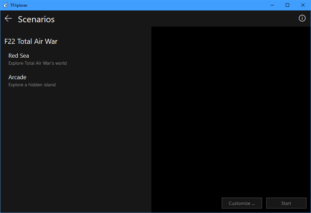This screenshot has height=213, width=311.
Task: Click "Explore Total Air War's world" description
Action: [x=37, y=63]
